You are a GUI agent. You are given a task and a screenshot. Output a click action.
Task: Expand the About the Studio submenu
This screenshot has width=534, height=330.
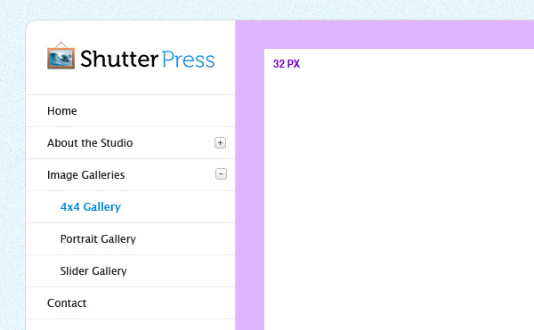[x=220, y=143]
